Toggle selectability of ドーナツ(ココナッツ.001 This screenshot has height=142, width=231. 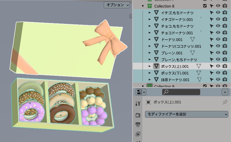pyautogui.click(x=211, y=46)
